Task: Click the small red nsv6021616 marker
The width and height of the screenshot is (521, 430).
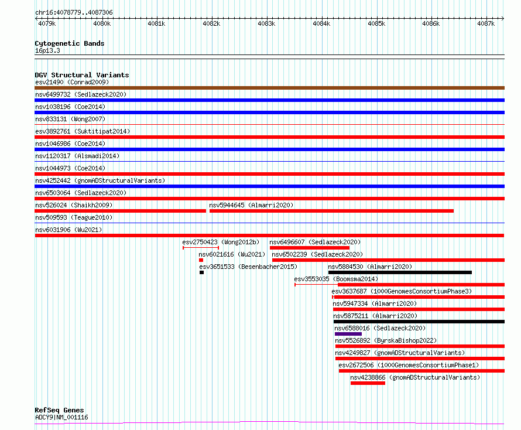Action: 201,260
